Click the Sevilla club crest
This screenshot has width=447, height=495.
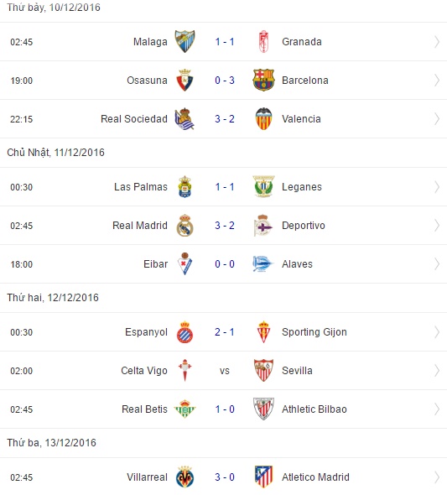(263, 370)
